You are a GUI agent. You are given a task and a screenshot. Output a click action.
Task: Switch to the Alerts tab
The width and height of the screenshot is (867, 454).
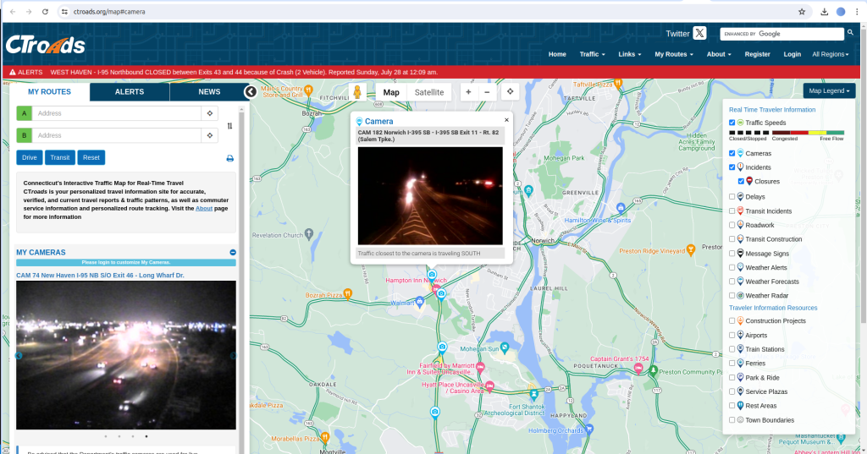(x=130, y=91)
